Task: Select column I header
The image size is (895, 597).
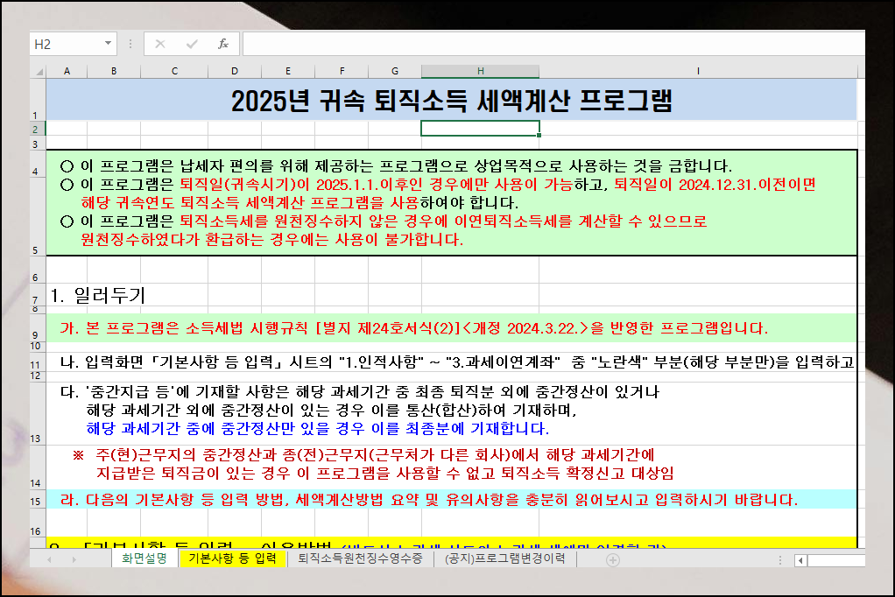Action: click(x=697, y=72)
